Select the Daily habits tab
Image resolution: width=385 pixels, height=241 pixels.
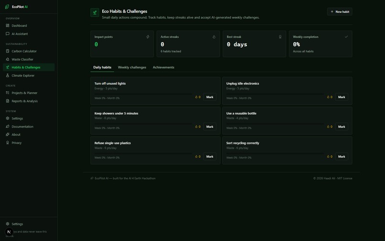102,67
